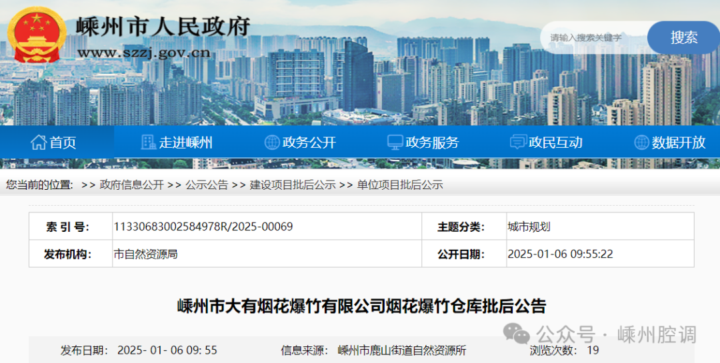Image resolution: width=720 pixels, height=363 pixels.
Task: Click the WeChat icon in the watermark
Action: [x=517, y=332]
